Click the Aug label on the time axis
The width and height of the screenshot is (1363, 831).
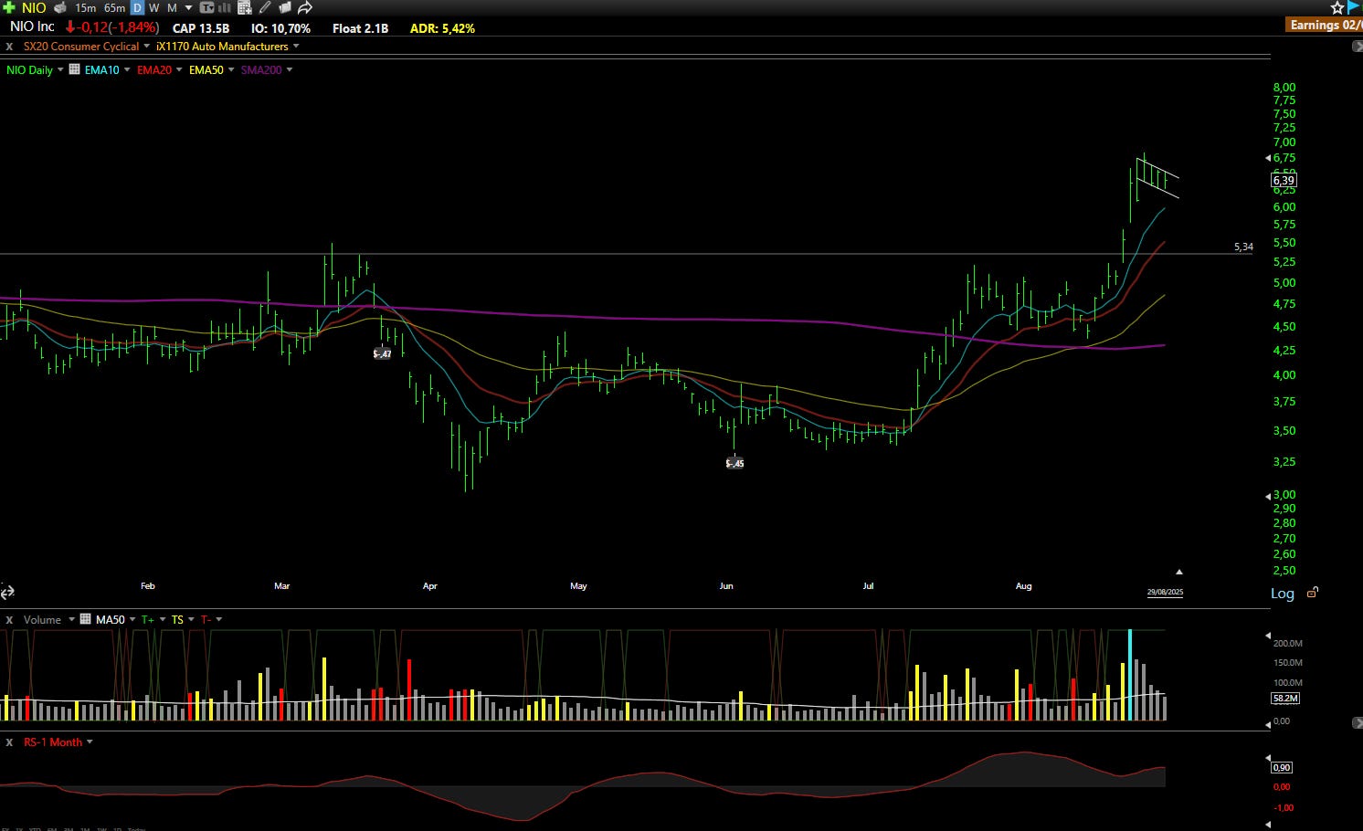(x=1023, y=586)
